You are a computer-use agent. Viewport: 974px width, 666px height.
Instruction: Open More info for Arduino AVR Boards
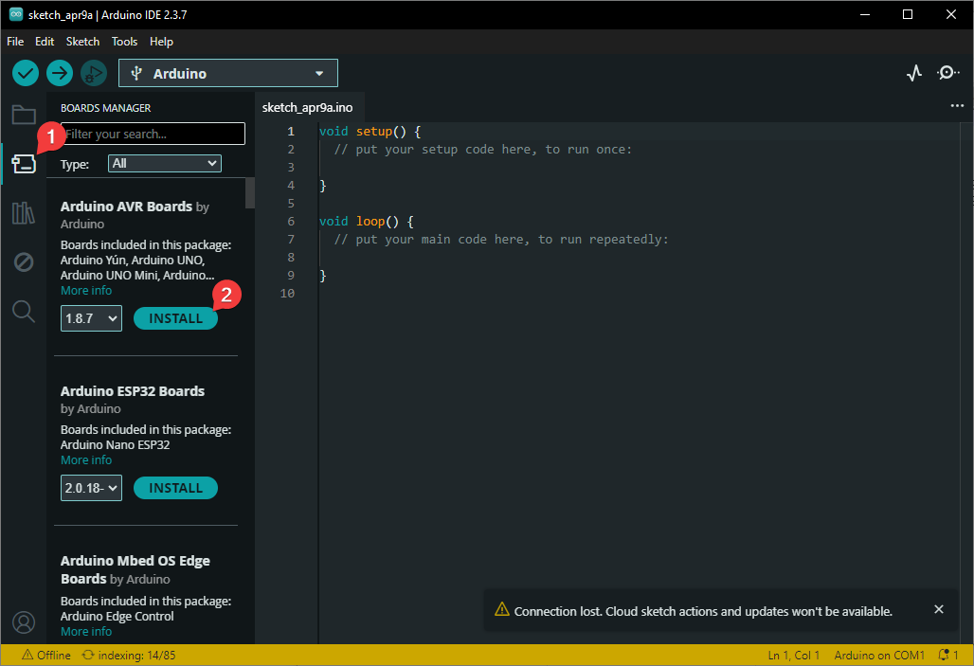pyautogui.click(x=86, y=291)
